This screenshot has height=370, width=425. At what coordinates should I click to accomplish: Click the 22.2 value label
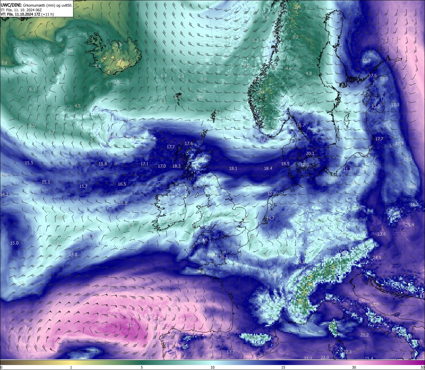pos(308,358)
